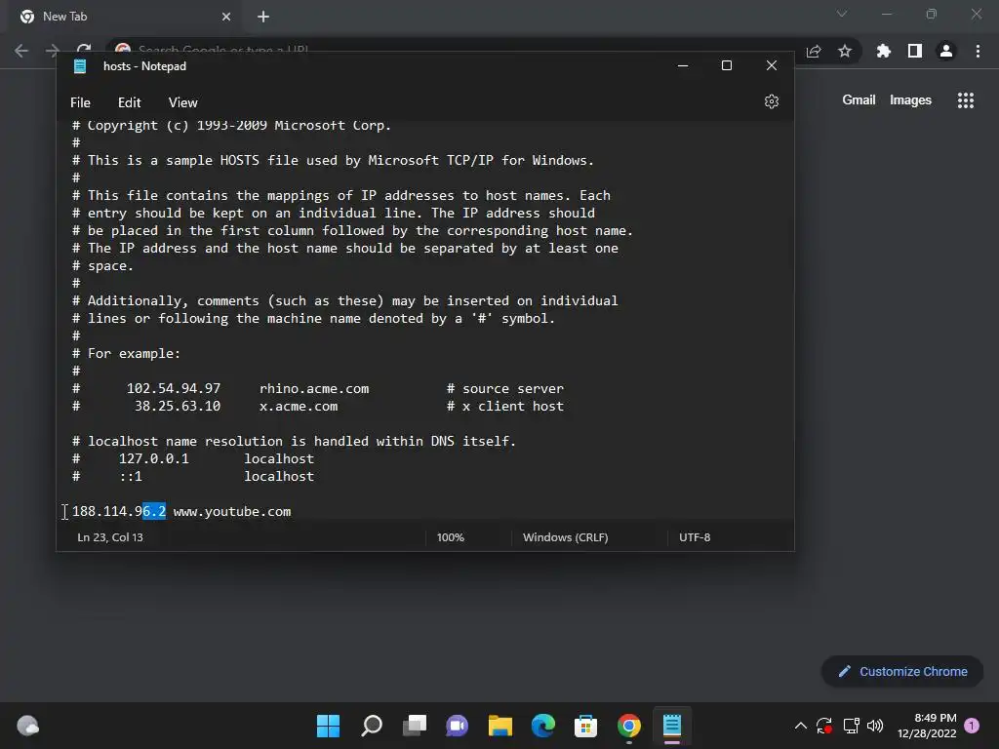999x749 pixels.
Task: Open the View menu in Notepad
Action: [x=182, y=102]
